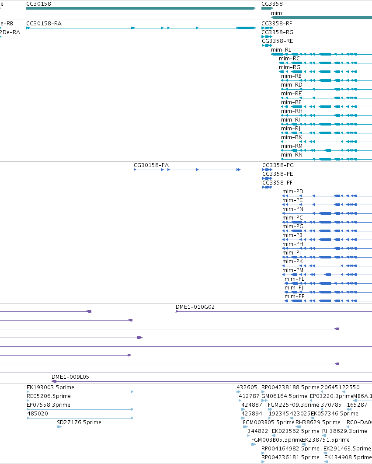
Task: Select the RP004238188.5prime EST label
Action: tap(290, 387)
